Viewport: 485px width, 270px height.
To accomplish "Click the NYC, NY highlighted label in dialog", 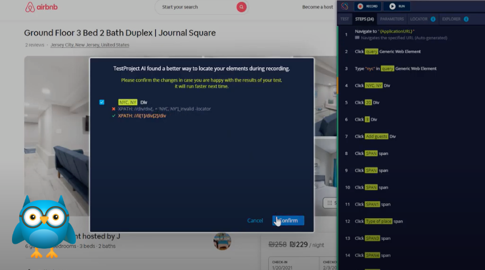I will [128, 103].
